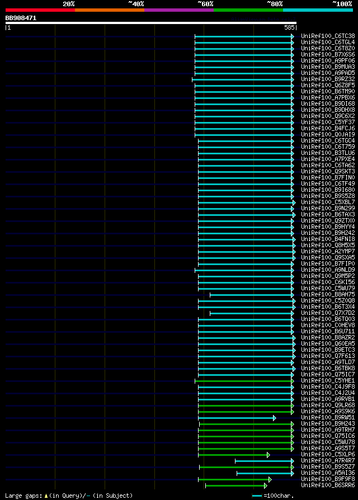358x500 pixels.
Task: Select the UniRef100_B9H242 label
Action: (328, 233)
